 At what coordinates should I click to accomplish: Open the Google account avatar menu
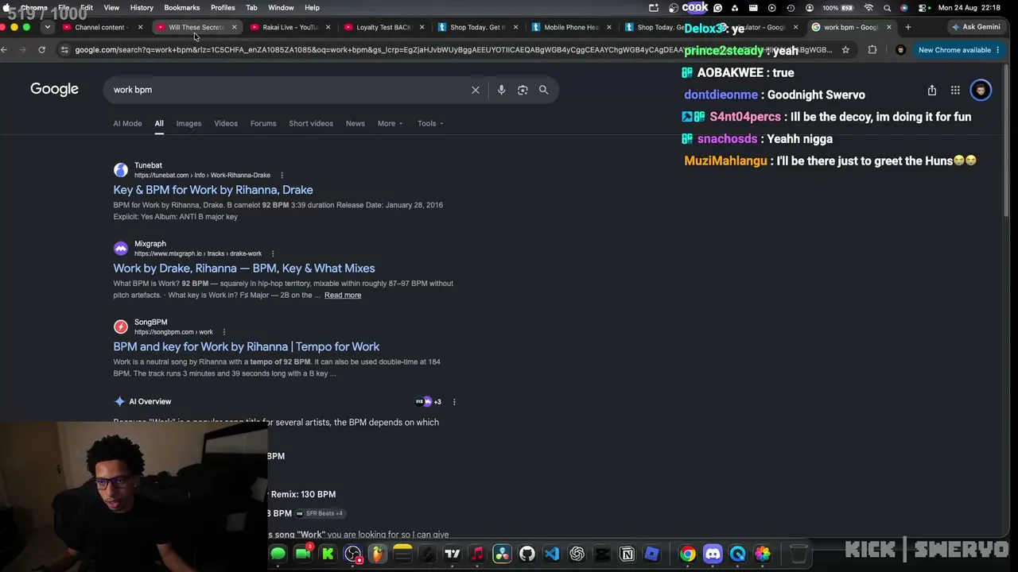(981, 90)
